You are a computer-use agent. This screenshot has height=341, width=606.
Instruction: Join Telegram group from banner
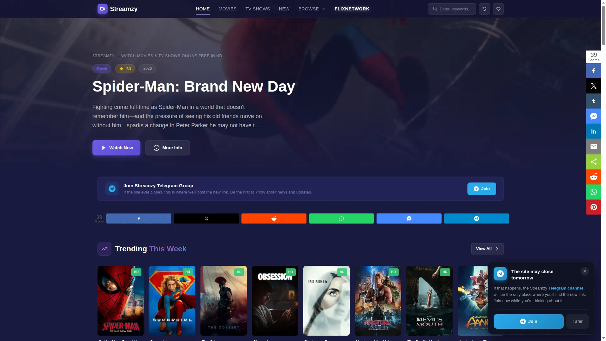[x=482, y=189]
